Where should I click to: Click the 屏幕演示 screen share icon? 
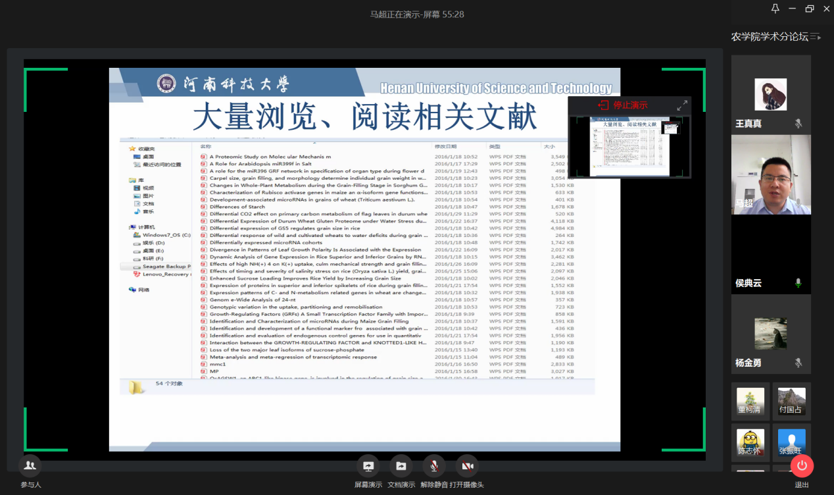click(x=368, y=466)
